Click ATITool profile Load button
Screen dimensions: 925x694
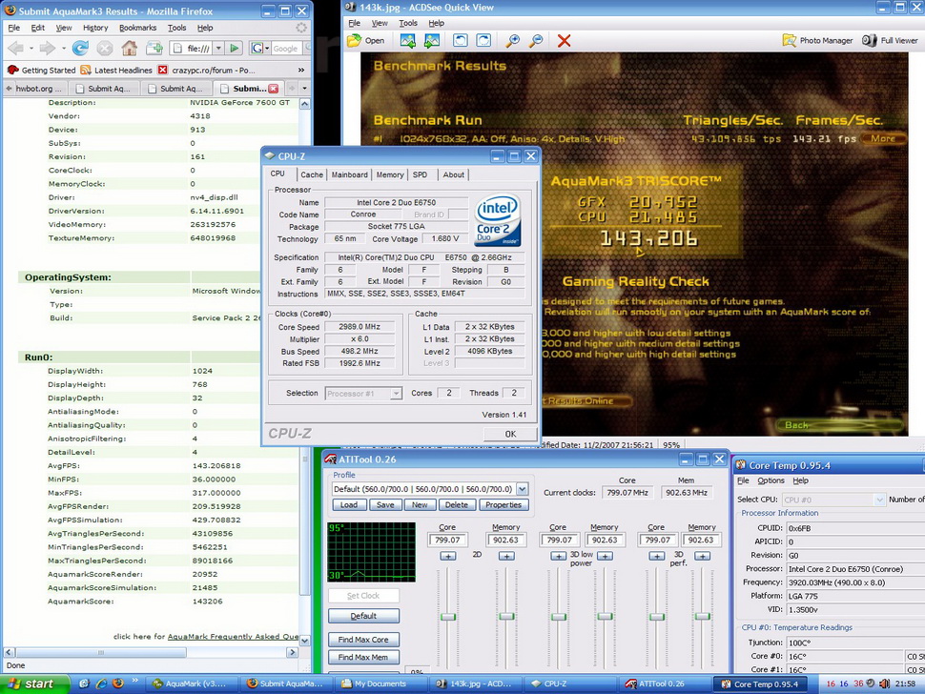tap(349, 504)
